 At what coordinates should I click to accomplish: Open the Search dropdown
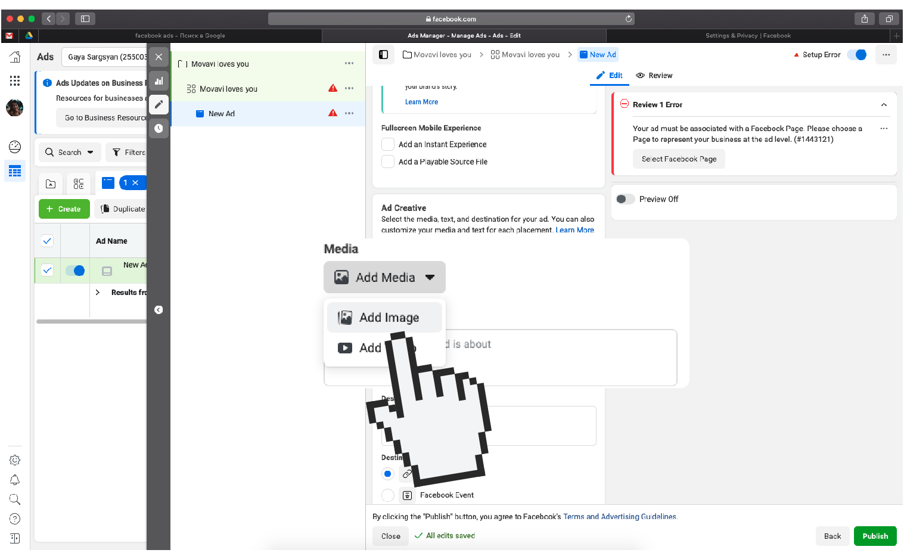70,152
